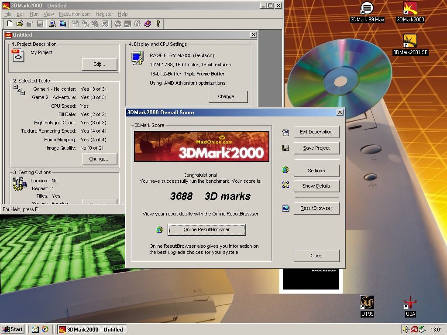The width and height of the screenshot is (447, 335).
Task: Click the Edit Description toolbar icon
Action: [75, 24]
